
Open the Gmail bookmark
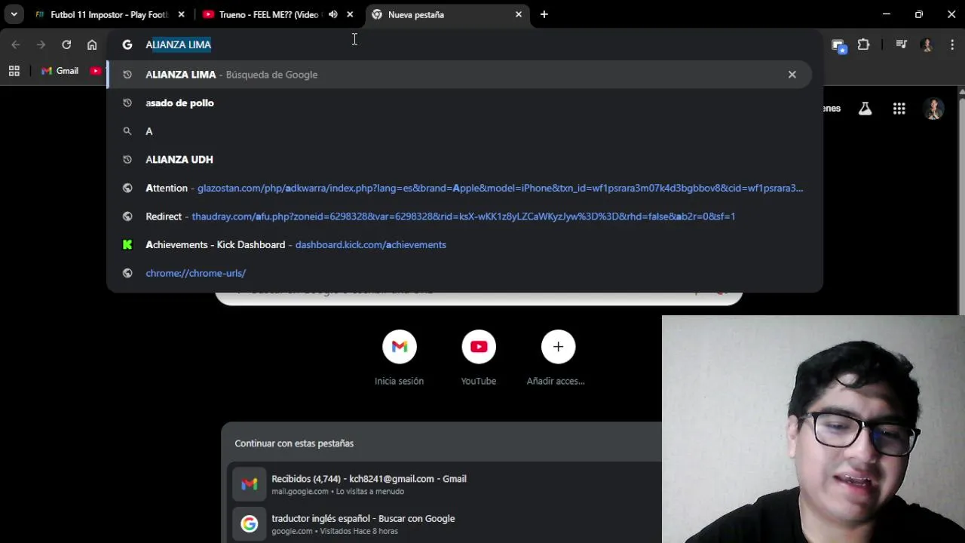(x=60, y=71)
